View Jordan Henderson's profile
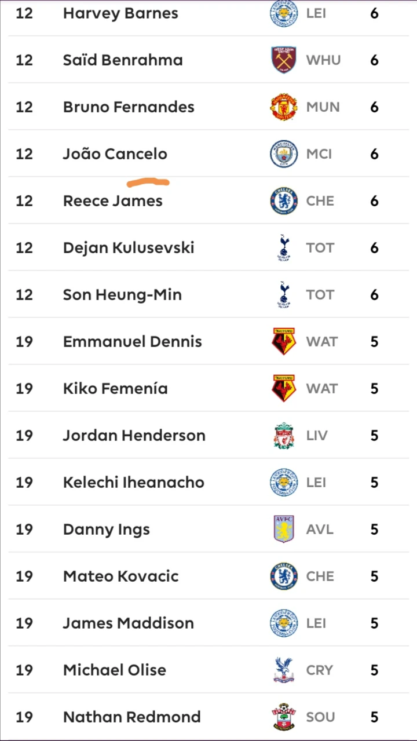Viewport: 417px width, 741px height. 134,436
